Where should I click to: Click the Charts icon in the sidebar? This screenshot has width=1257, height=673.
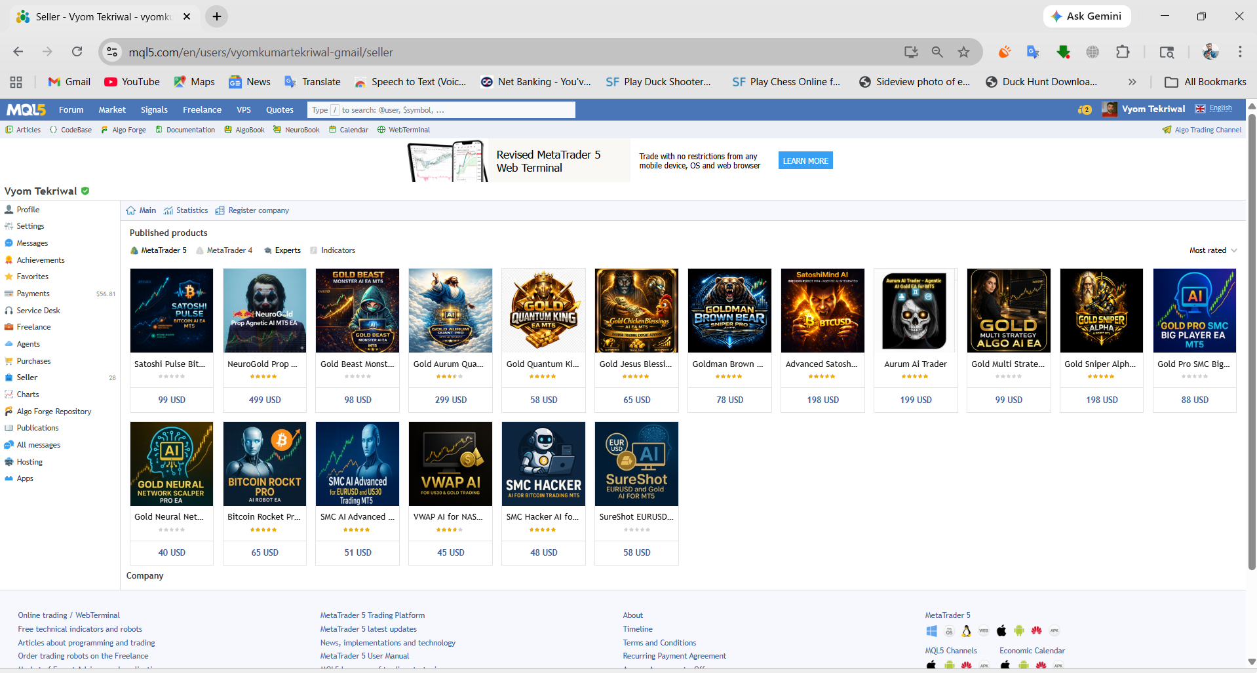coord(9,394)
